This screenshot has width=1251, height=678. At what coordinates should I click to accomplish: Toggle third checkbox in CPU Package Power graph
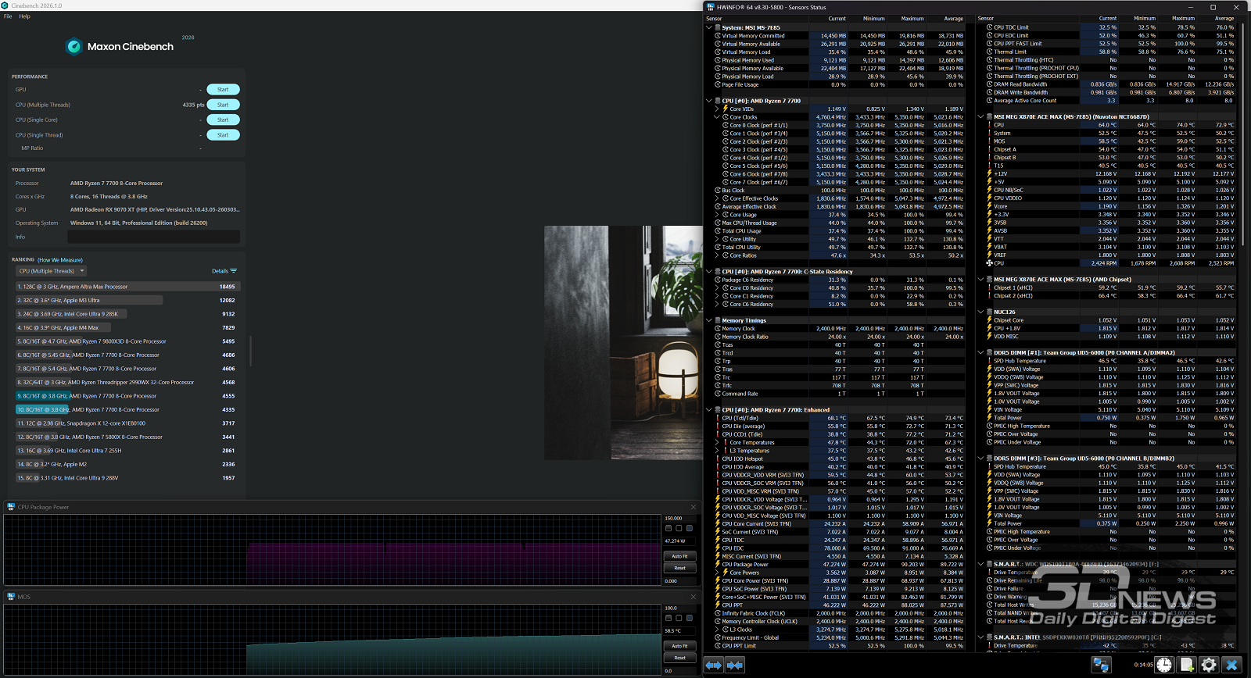(x=689, y=528)
